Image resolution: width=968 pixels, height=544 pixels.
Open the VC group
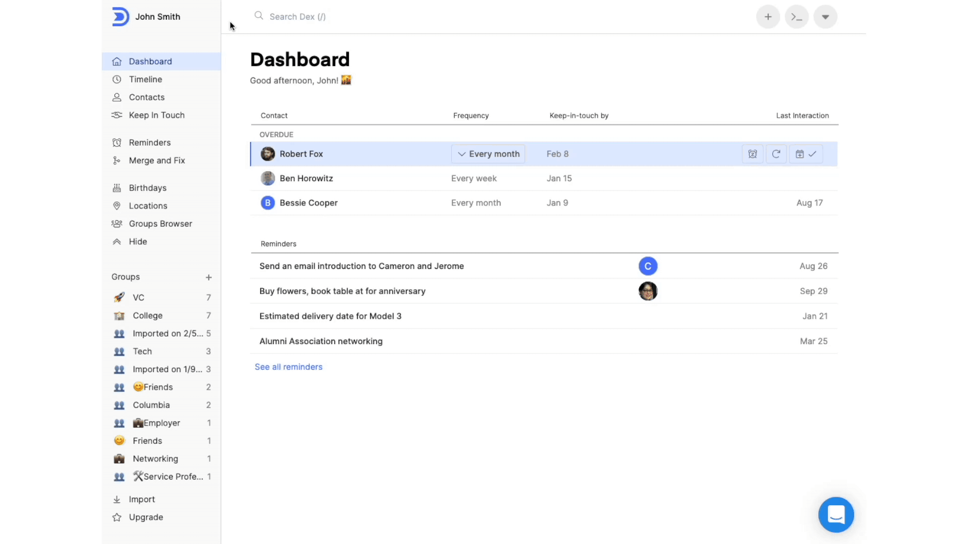pos(139,298)
